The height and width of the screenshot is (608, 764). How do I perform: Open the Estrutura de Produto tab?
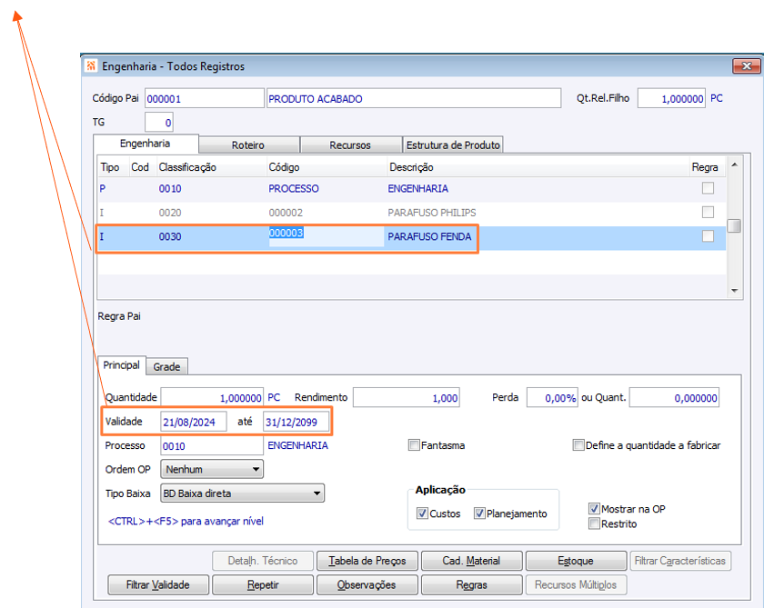tap(453, 145)
